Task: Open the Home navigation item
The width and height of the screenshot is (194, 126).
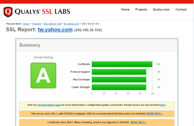Action: tap(125, 9)
